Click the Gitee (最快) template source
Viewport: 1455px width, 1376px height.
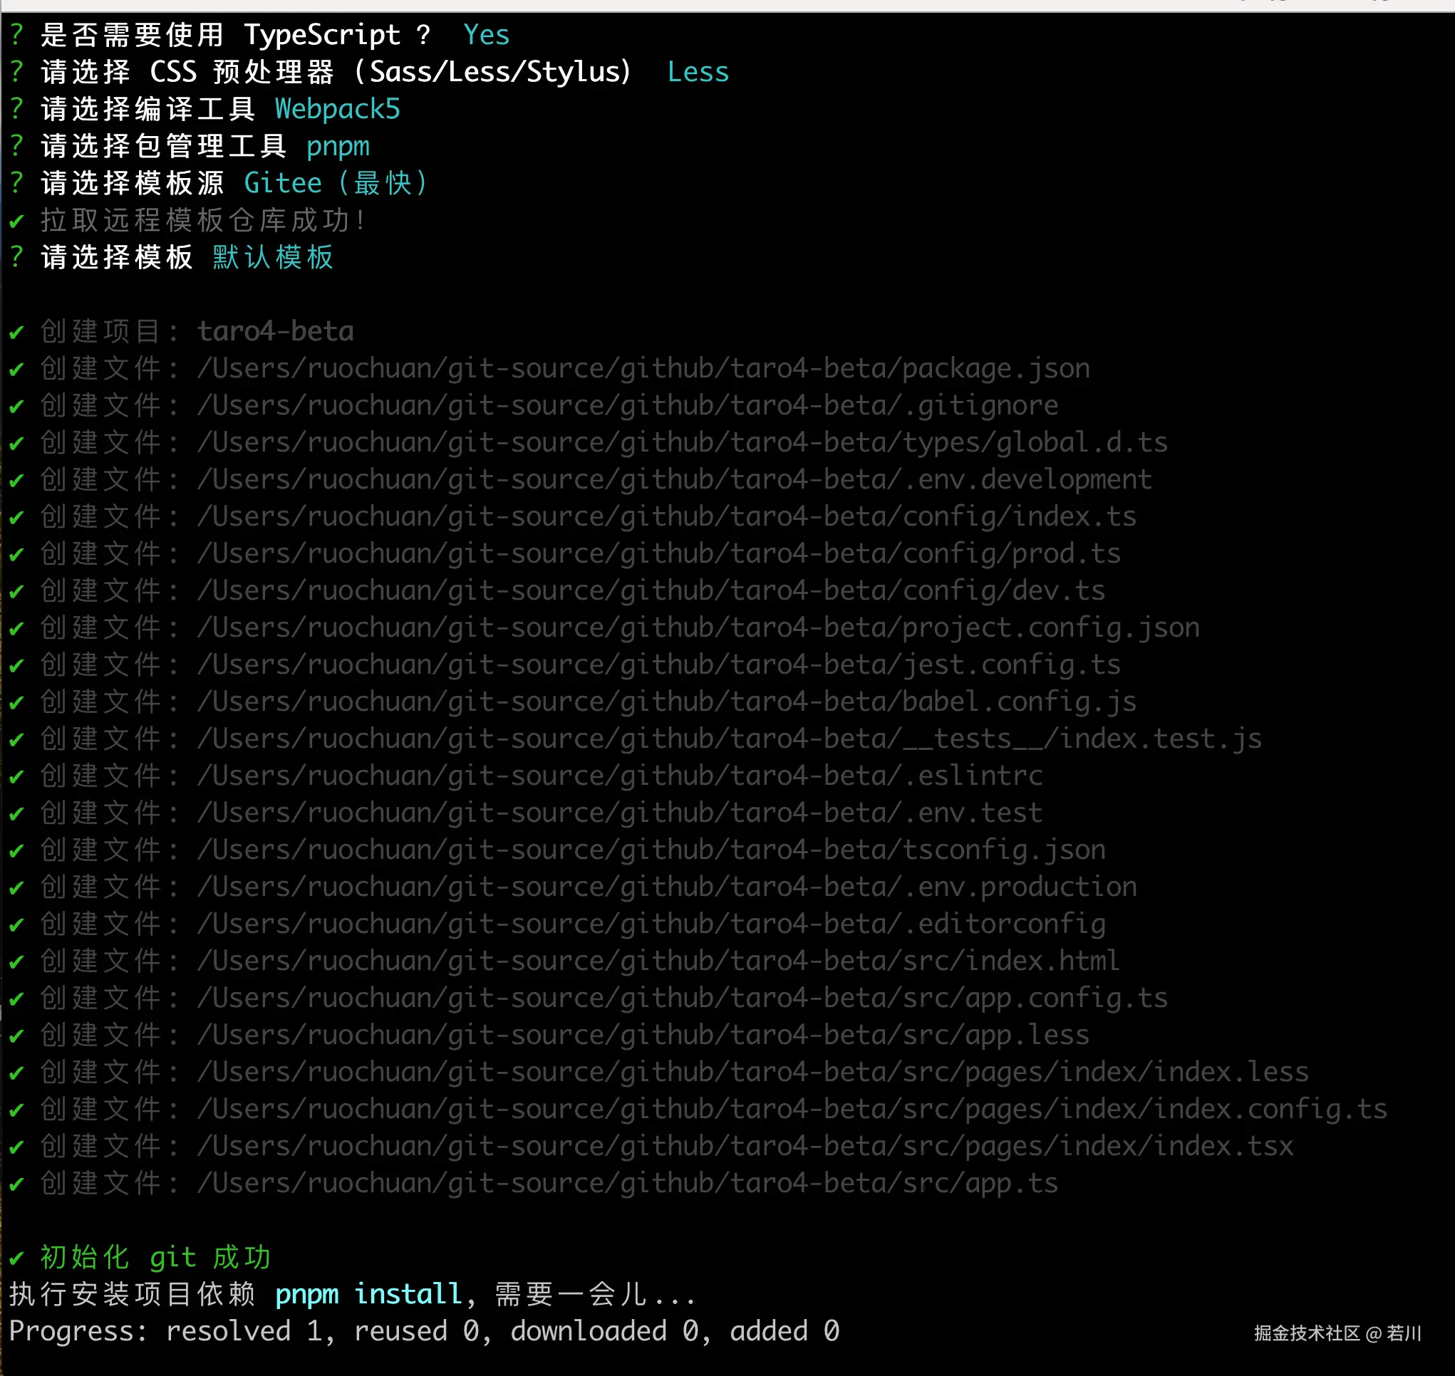[x=335, y=183]
